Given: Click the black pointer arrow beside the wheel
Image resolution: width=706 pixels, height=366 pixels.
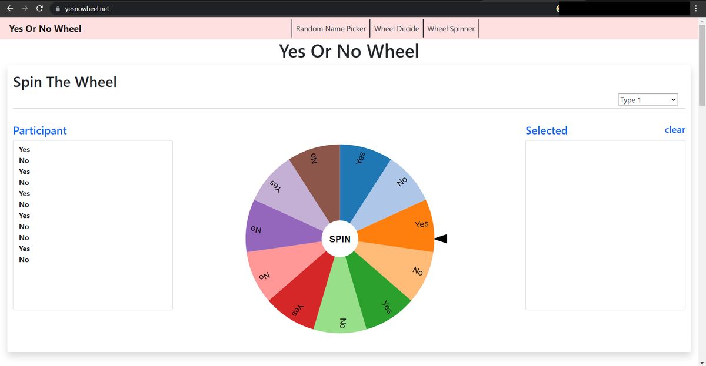Looking at the screenshot, I should click(x=440, y=239).
